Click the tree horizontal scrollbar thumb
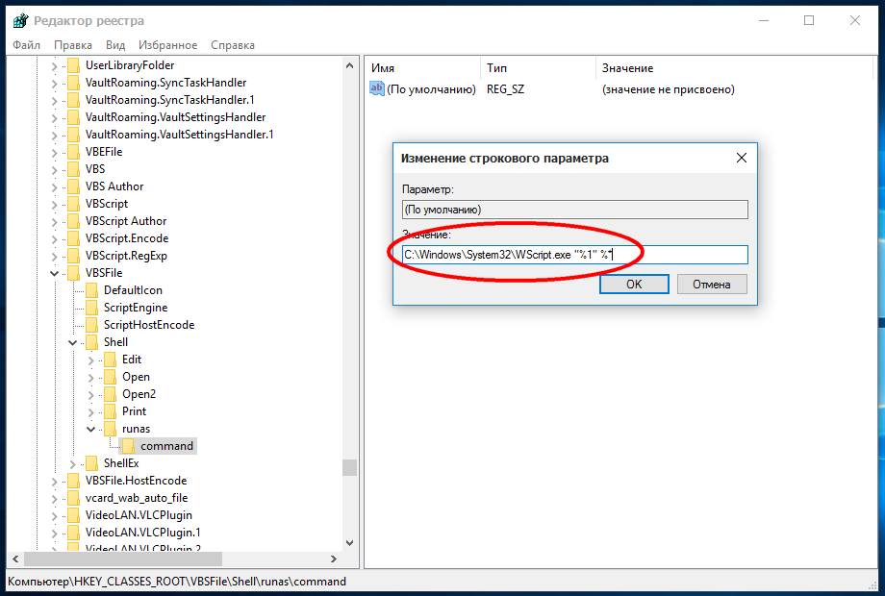The image size is (885, 596). coord(123,559)
